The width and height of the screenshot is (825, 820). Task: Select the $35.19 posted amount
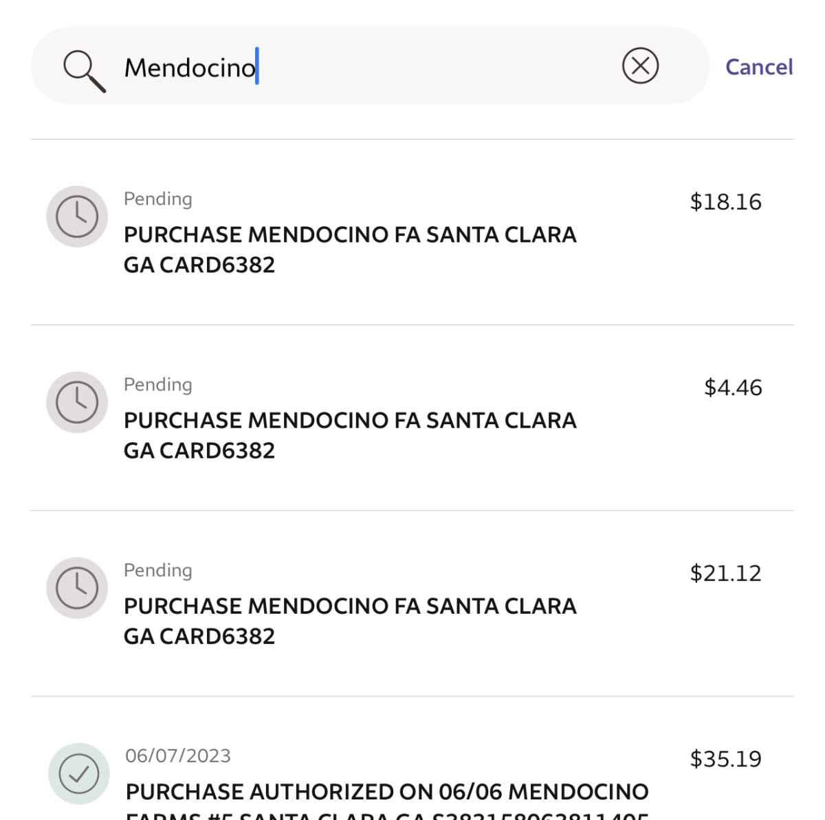[x=725, y=759]
